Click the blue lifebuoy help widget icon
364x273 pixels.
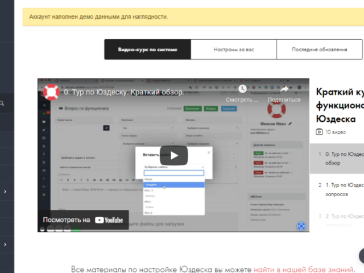[301, 226]
